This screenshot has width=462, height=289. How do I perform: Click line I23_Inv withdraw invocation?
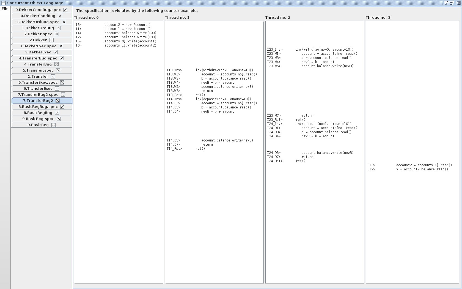point(310,50)
